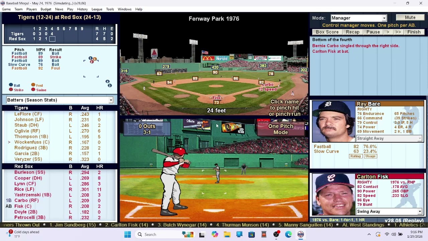Switch pitch table to Usage
Image resolution: width=428 pixels, height=241 pixels.
pyautogui.click(x=370, y=156)
